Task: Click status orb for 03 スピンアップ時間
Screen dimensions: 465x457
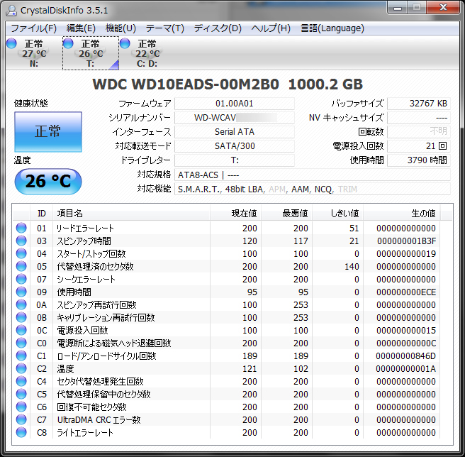Action: 21,241
